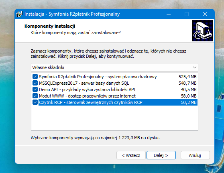Open the Własne składniki dropdown
Viewport: 224px width, 173px height.
pos(114,67)
